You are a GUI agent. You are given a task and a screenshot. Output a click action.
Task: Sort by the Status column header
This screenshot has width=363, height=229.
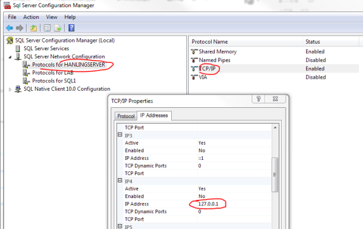pos(331,42)
